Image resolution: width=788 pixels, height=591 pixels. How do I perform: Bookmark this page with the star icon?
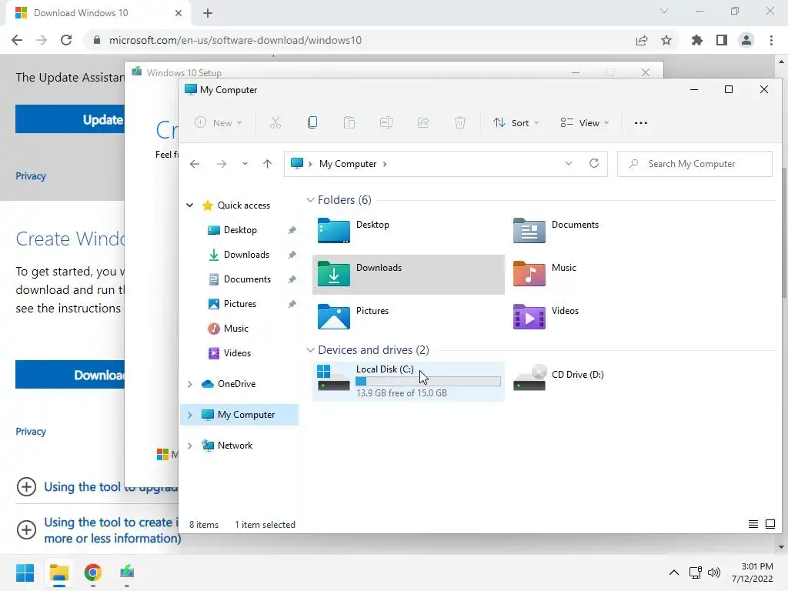click(x=666, y=40)
